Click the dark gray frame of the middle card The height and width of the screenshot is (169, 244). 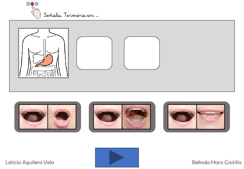(x=122, y=103)
